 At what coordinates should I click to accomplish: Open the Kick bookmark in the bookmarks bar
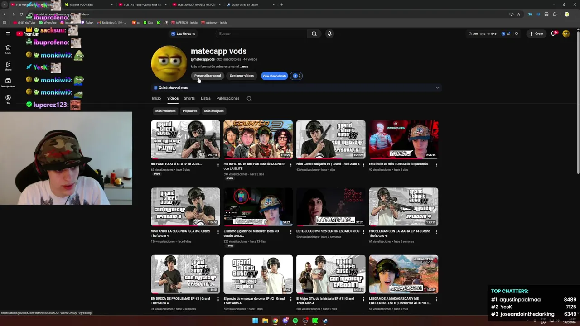coord(148,23)
